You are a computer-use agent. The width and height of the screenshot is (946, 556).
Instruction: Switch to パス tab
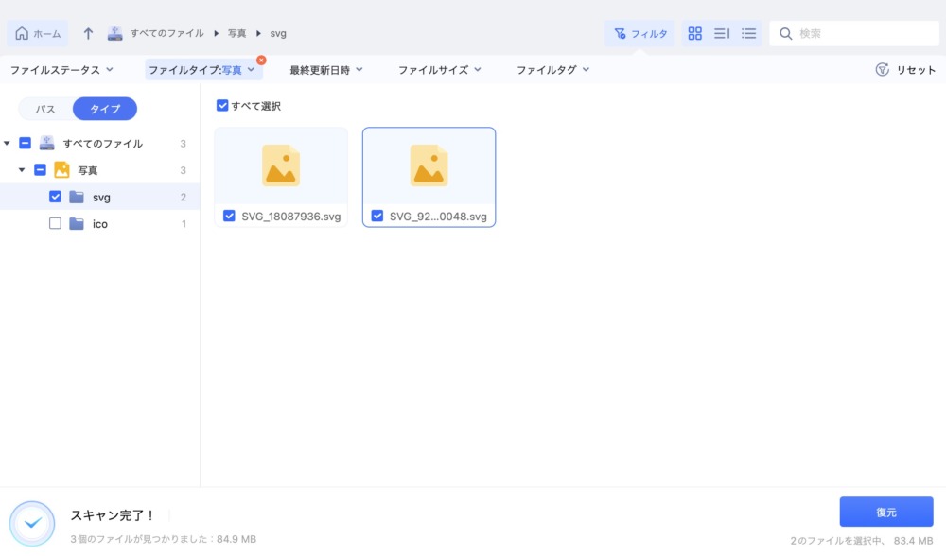(x=45, y=109)
